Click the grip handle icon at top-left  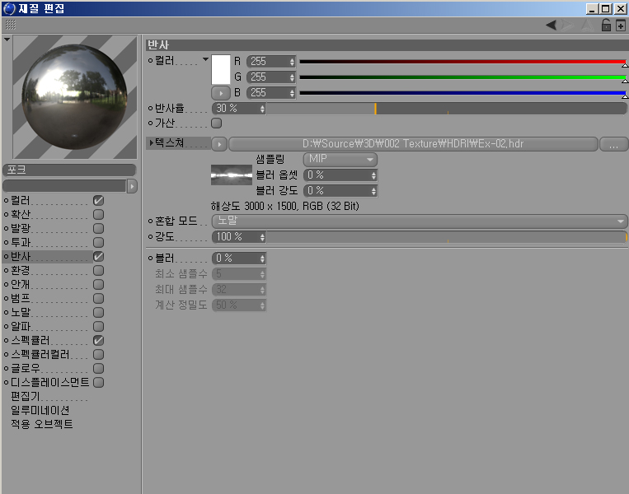click(x=11, y=26)
